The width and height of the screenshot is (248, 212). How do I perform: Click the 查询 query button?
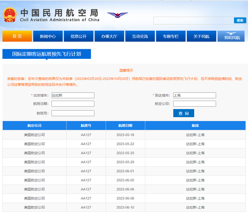point(184,113)
